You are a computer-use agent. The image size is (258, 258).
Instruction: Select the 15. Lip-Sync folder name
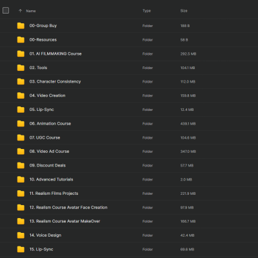(41, 250)
